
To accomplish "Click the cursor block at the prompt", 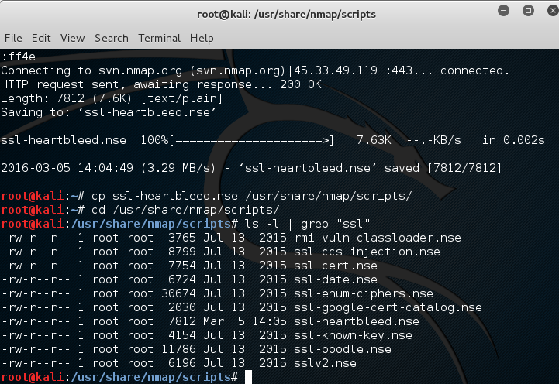I will click(248, 377).
